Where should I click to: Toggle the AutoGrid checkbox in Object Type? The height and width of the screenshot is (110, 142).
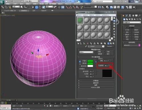tap(127, 28)
